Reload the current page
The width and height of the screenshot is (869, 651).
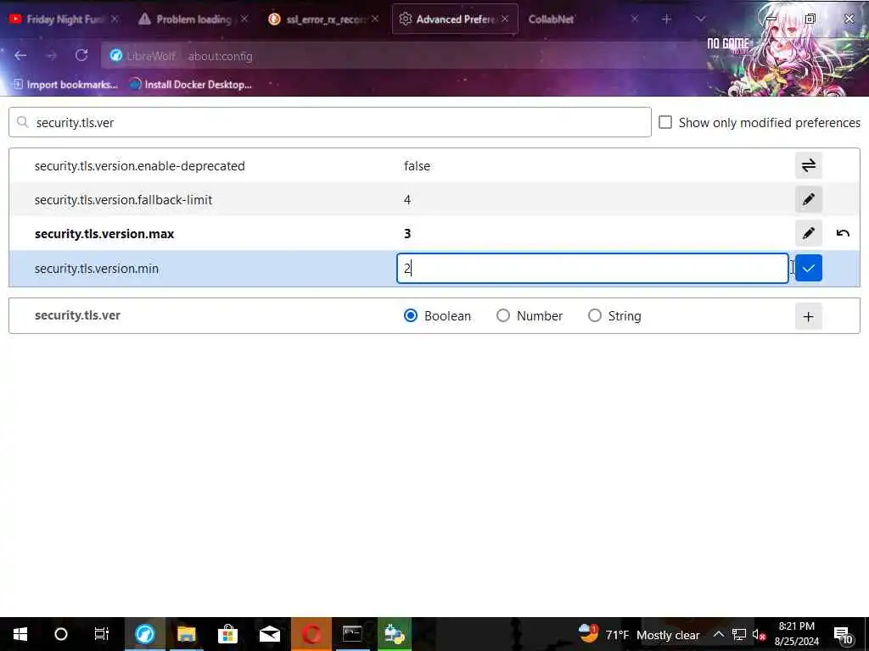click(x=81, y=55)
